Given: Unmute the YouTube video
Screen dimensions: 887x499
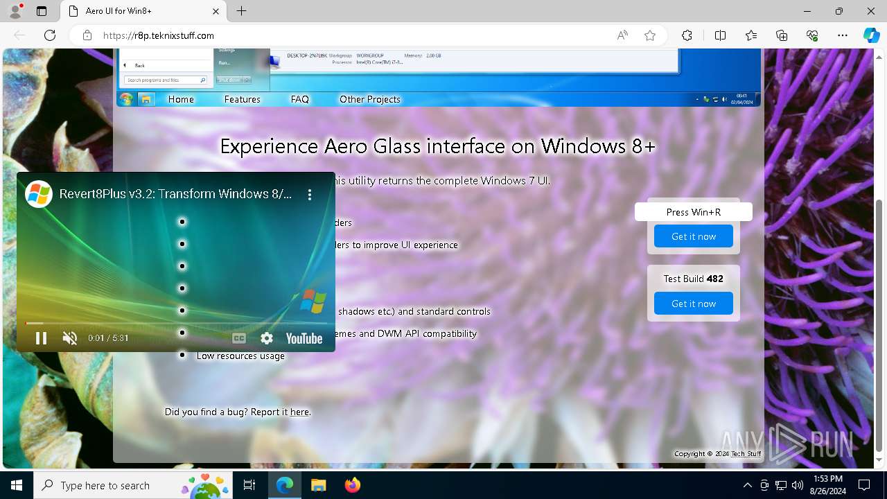Looking at the screenshot, I should tap(70, 338).
